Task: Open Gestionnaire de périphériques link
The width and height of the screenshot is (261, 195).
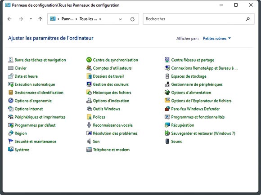Action: pos(197,84)
